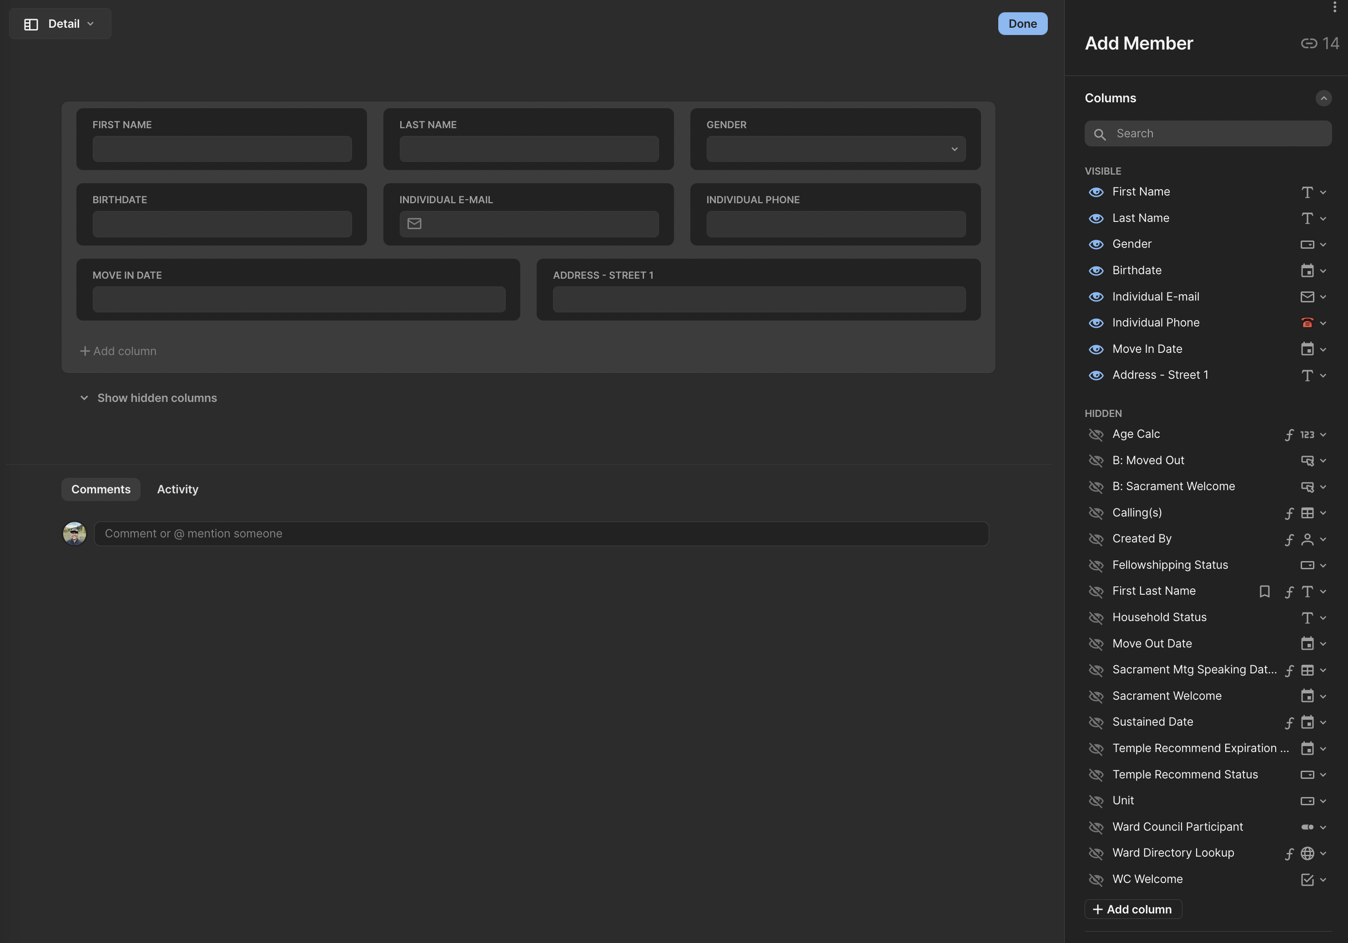1348x943 pixels.
Task: Click the link icon next to 14
Action: tap(1309, 44)
